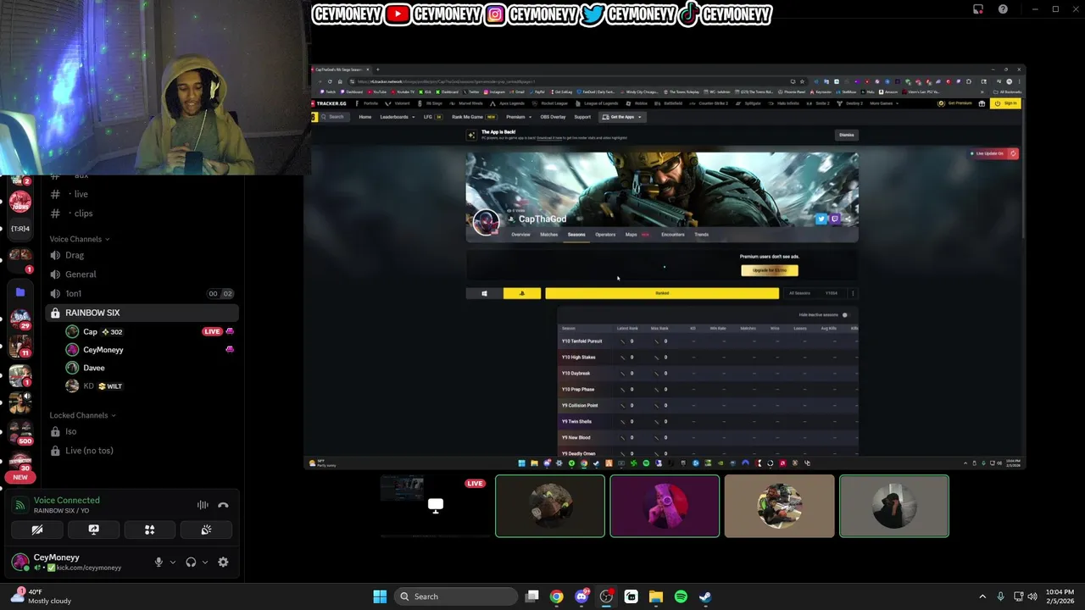Open Windows Start menu
1085x610 pixels.
point(380,596)
